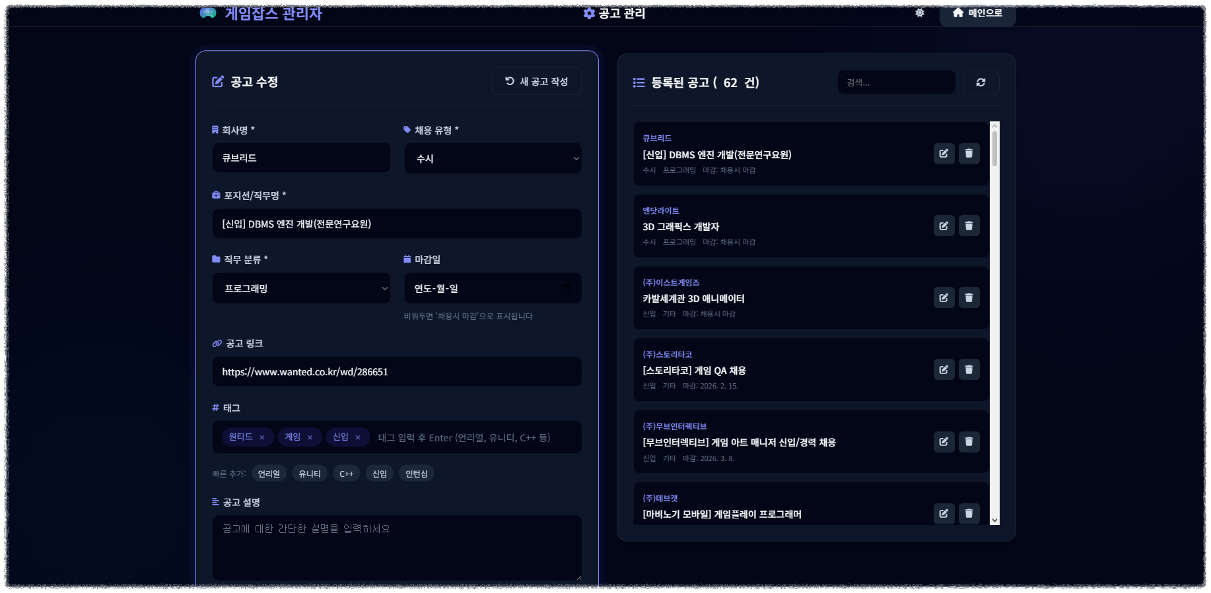The height and width of the screenshot is (593, 1211).
Task: Delete the 마비노기 모바일 게임플레이 프로그래머 listing
Action: [x=969, y=513]
